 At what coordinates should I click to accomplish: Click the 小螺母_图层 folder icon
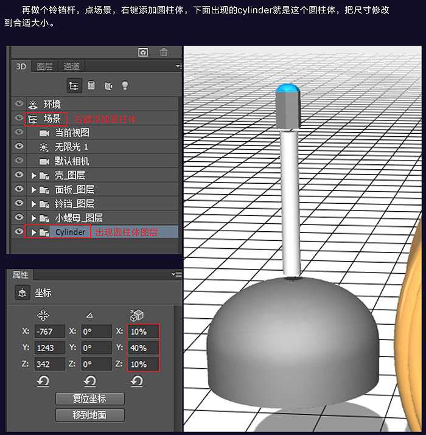coord(44,218)
